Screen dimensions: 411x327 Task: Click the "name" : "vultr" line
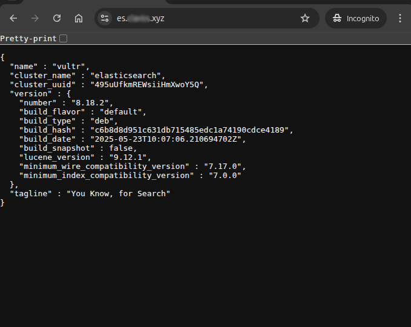point(50,67)
